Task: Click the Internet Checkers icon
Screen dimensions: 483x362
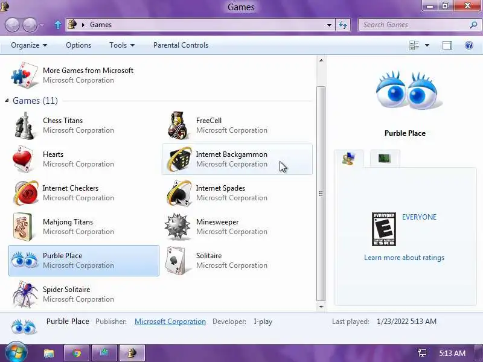Action: [26, 193]
